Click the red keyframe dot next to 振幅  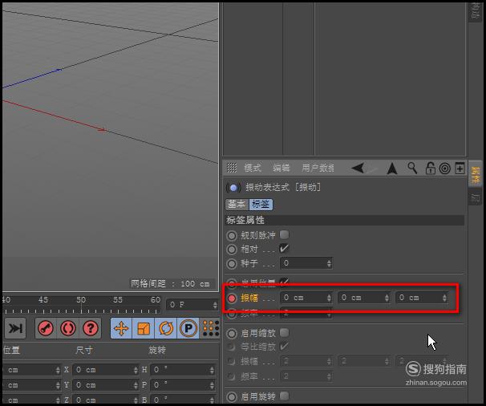pos(232,298)
